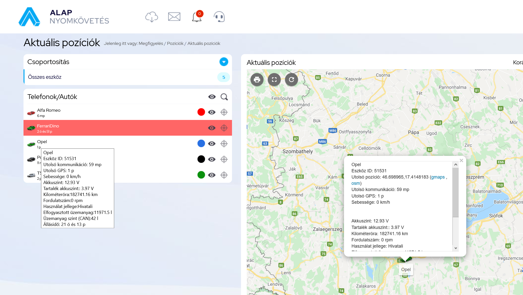Toggle visibility of Alfa Romeo
Viewport: 523px width, 295px height.
212,112
